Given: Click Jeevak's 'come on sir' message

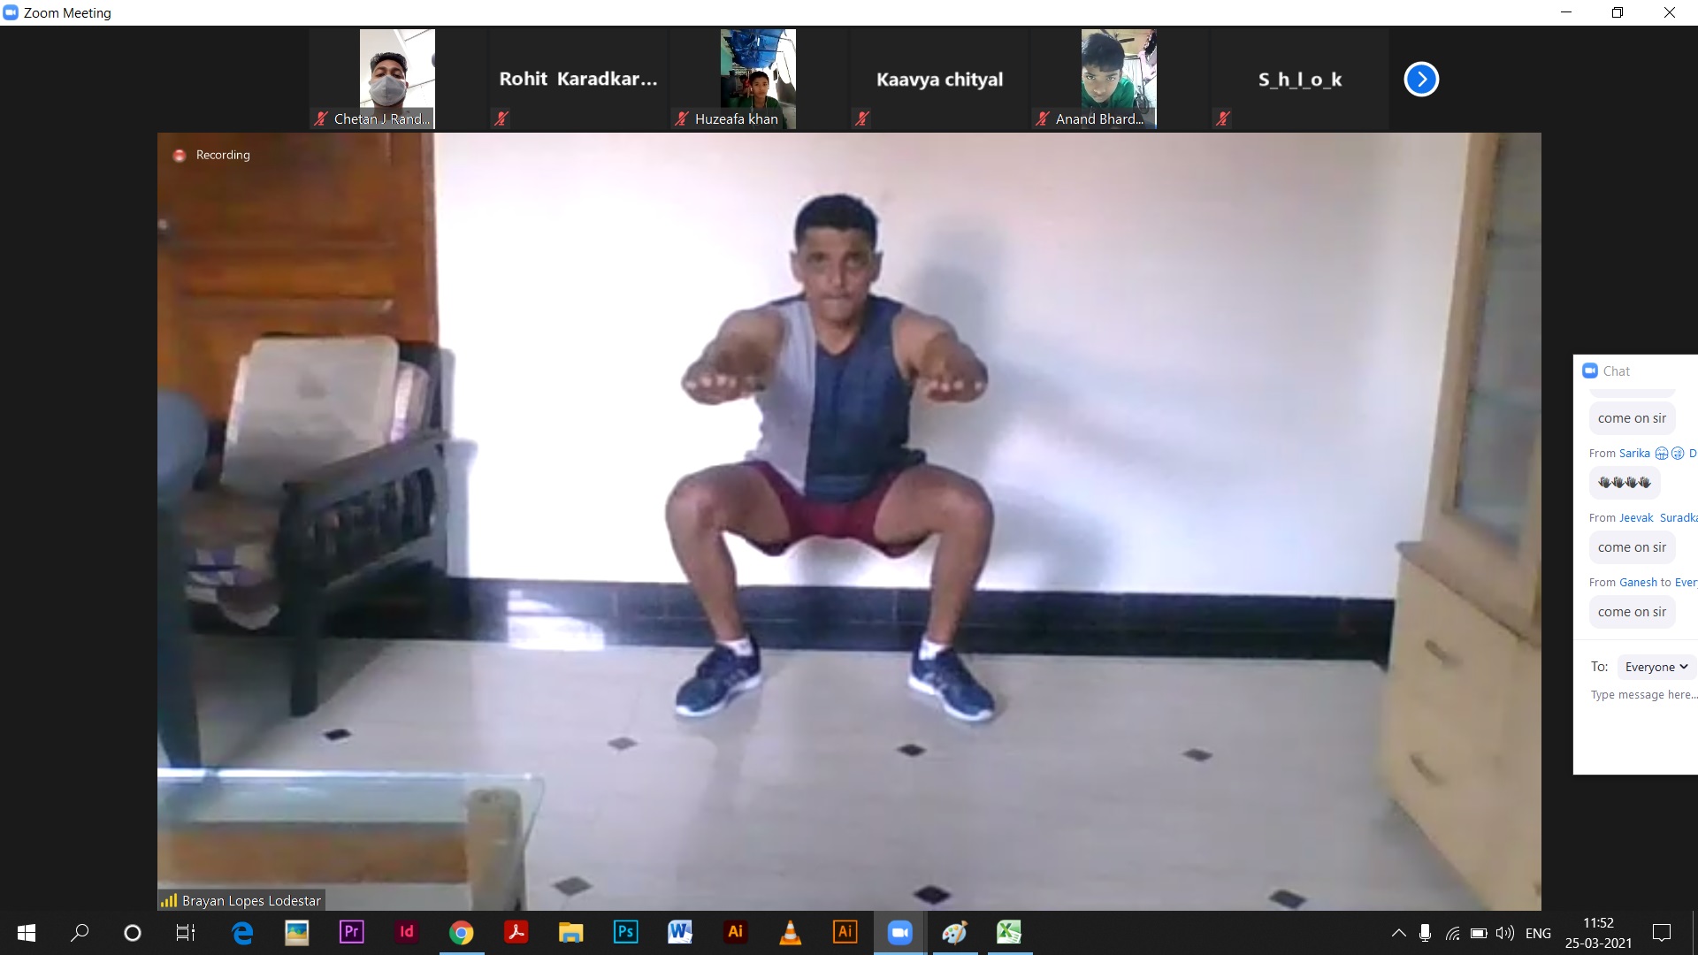Looking at the screenshot, I should 1632,547.
